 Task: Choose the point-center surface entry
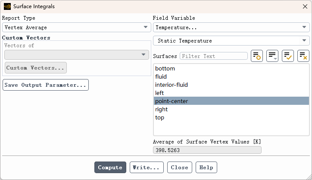tap(172, 101)
